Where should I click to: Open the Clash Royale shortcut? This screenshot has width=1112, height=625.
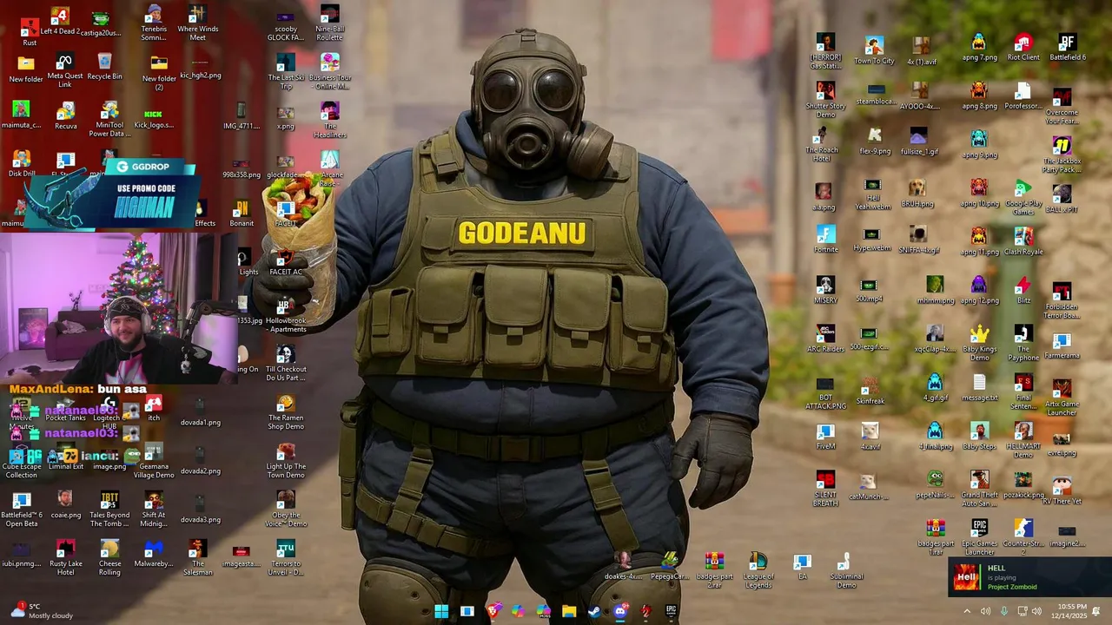point(1023,242)
